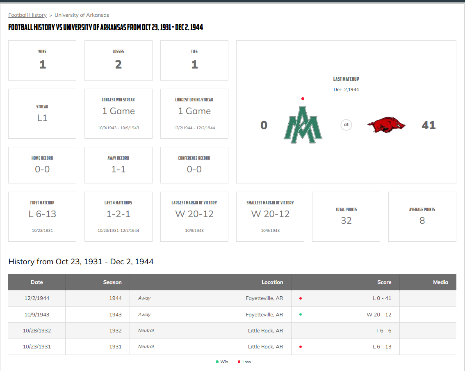Click the date 10/9/1943 in table
Image resolution: width=465 pixels, height=371 pixels.
pyautogui.click(x=37, y=315)
